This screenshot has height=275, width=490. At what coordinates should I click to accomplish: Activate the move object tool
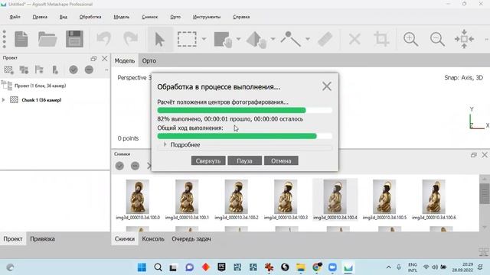pyautogui.click(x=256, y=40)
